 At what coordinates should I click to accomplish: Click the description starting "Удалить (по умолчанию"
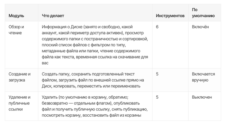click(95, 106)
